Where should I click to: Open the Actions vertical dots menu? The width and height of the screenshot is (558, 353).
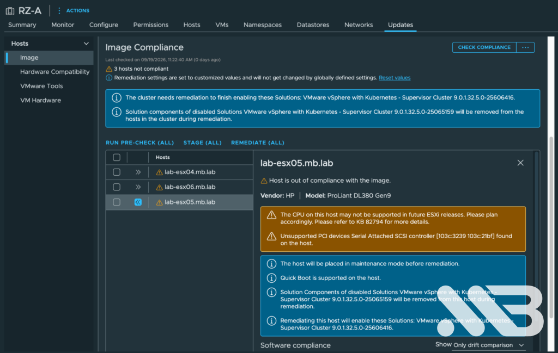coord(59,11)
